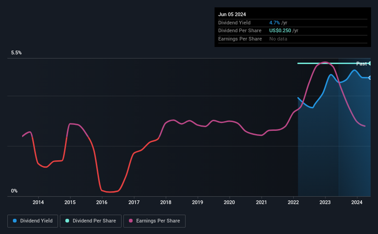Image resolution: width=378 pixels, height=234 pixels.
Task: Click the teal Dividend Per Share legend dot
Action: [x=67, y=221]
